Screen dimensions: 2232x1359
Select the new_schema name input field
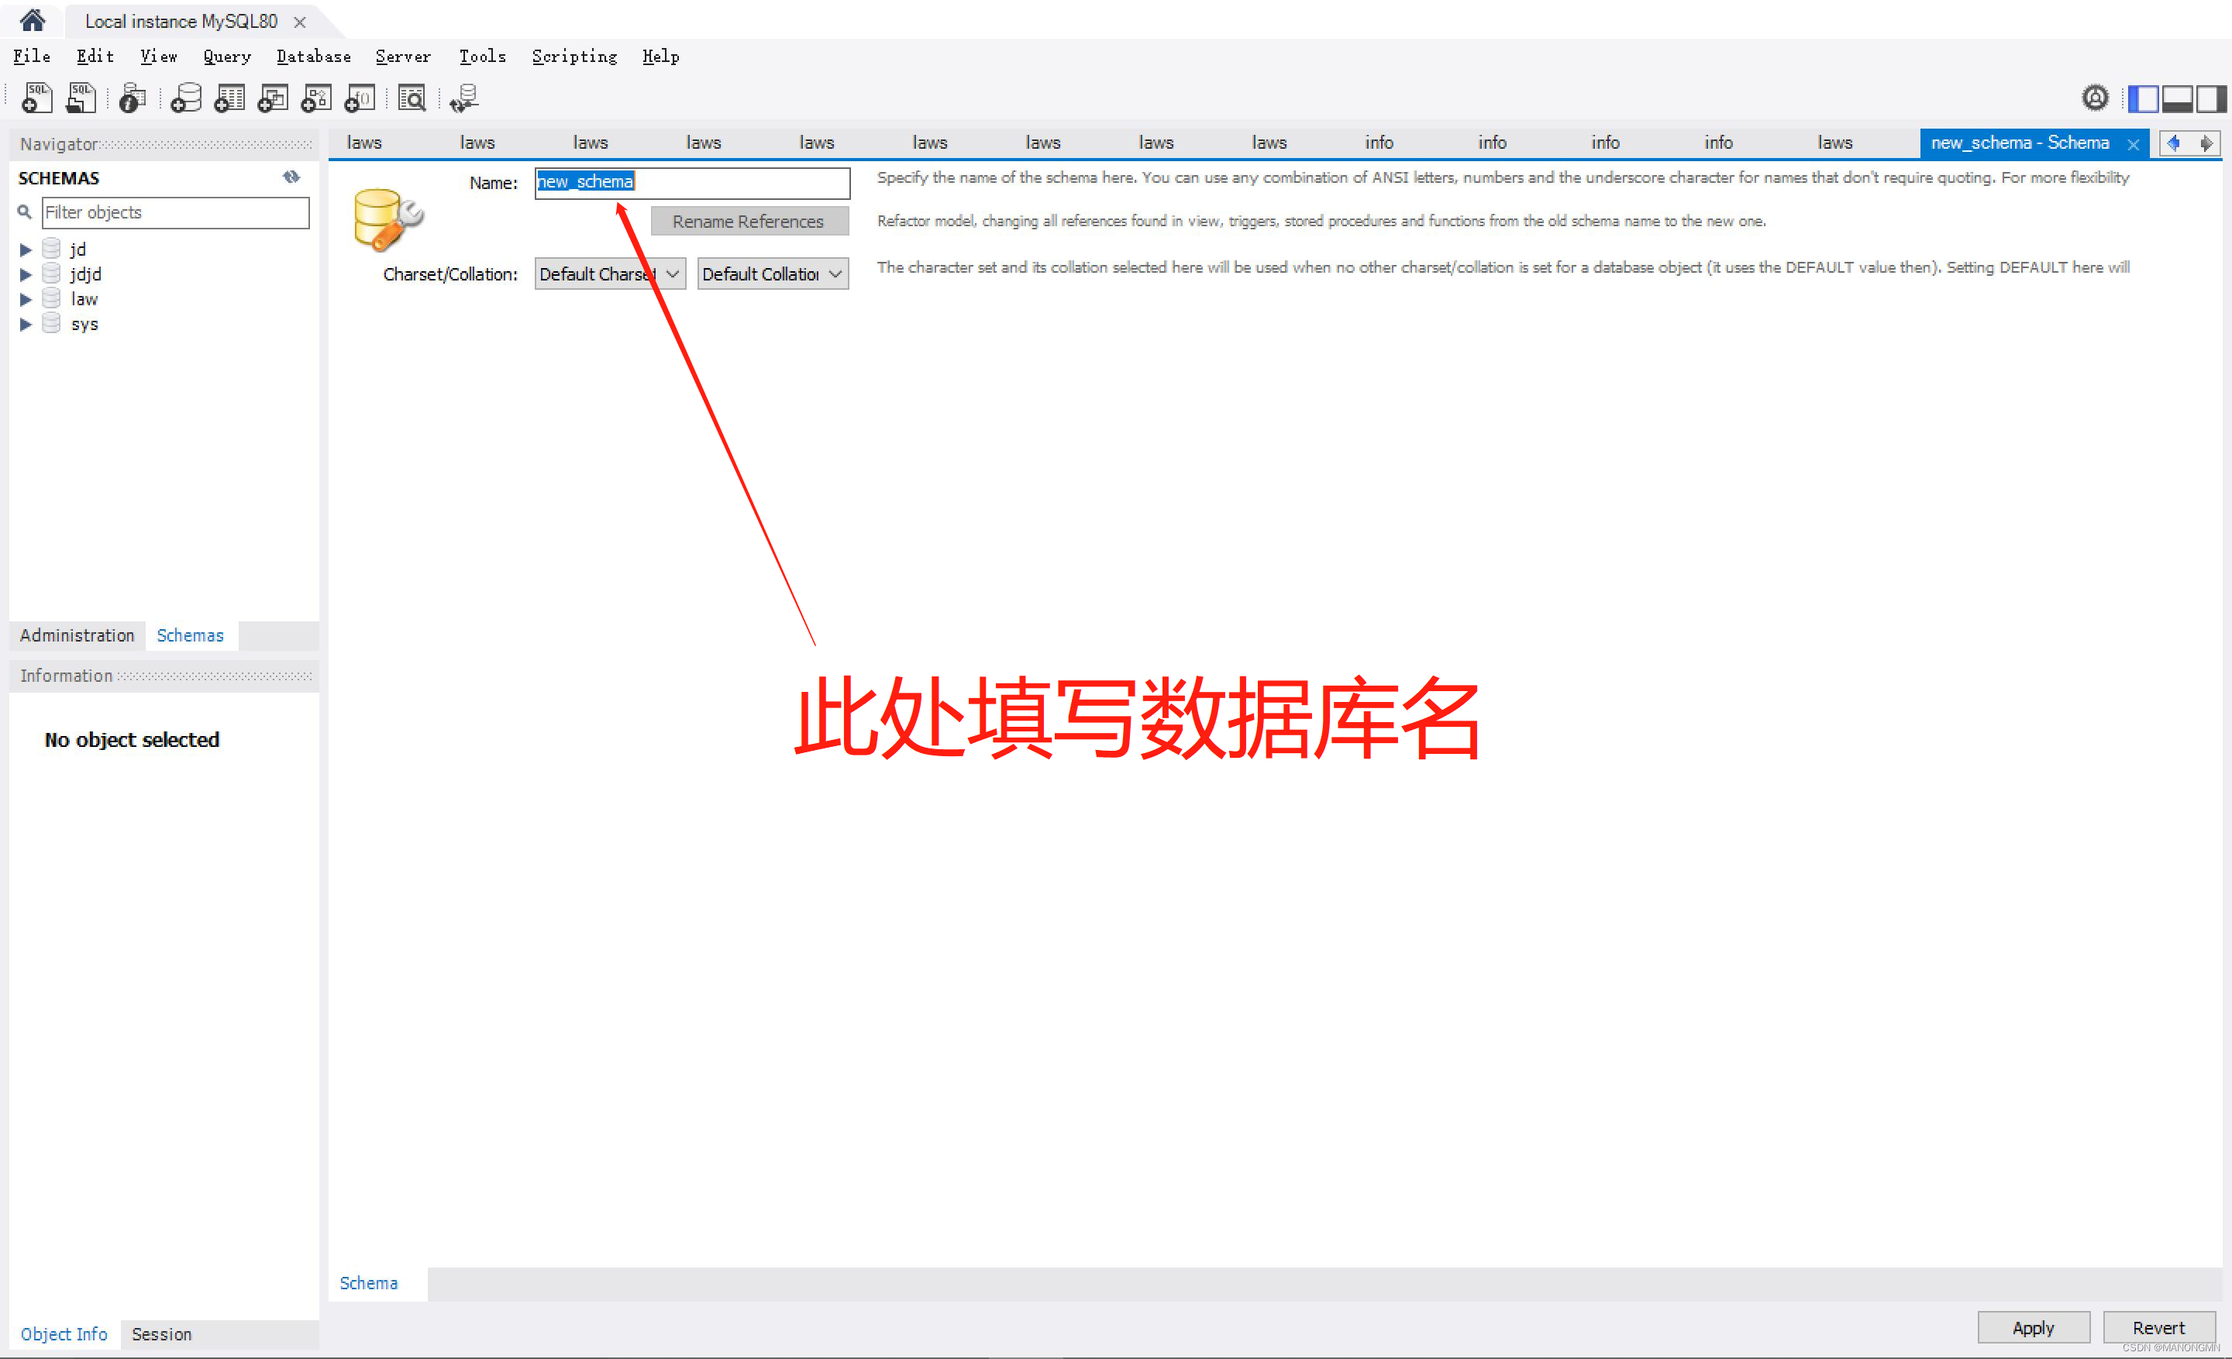694,180
